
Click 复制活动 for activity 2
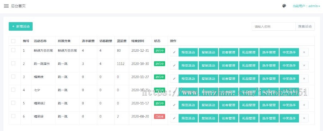pyautogui.click(x=208, y=65)
